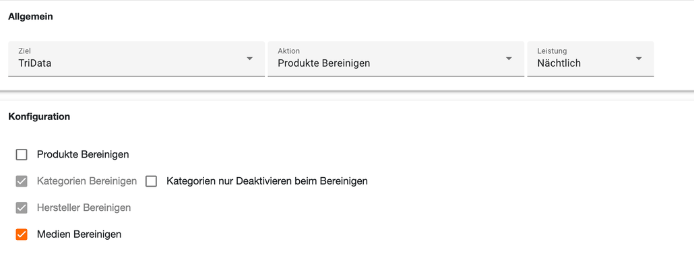Image resolution: width=694 pixels, height=256 pixels.
Task: Open the Ziel dropdown showing TriData
Action: tap(136, 59)
